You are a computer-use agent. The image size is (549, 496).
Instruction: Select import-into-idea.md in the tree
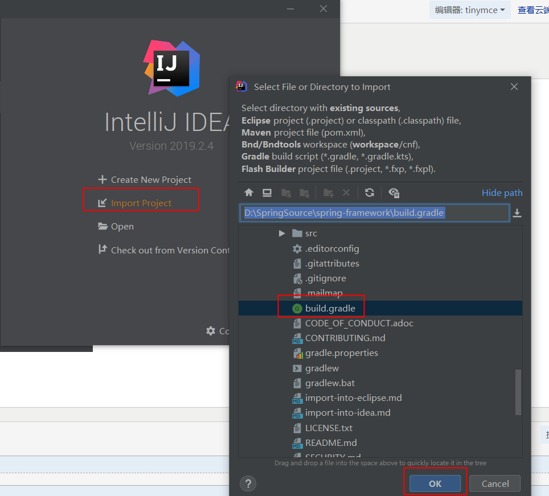[x=347, y=413]
